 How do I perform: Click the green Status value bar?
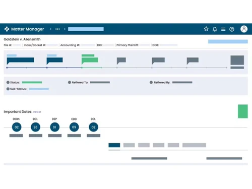[32, 82]
